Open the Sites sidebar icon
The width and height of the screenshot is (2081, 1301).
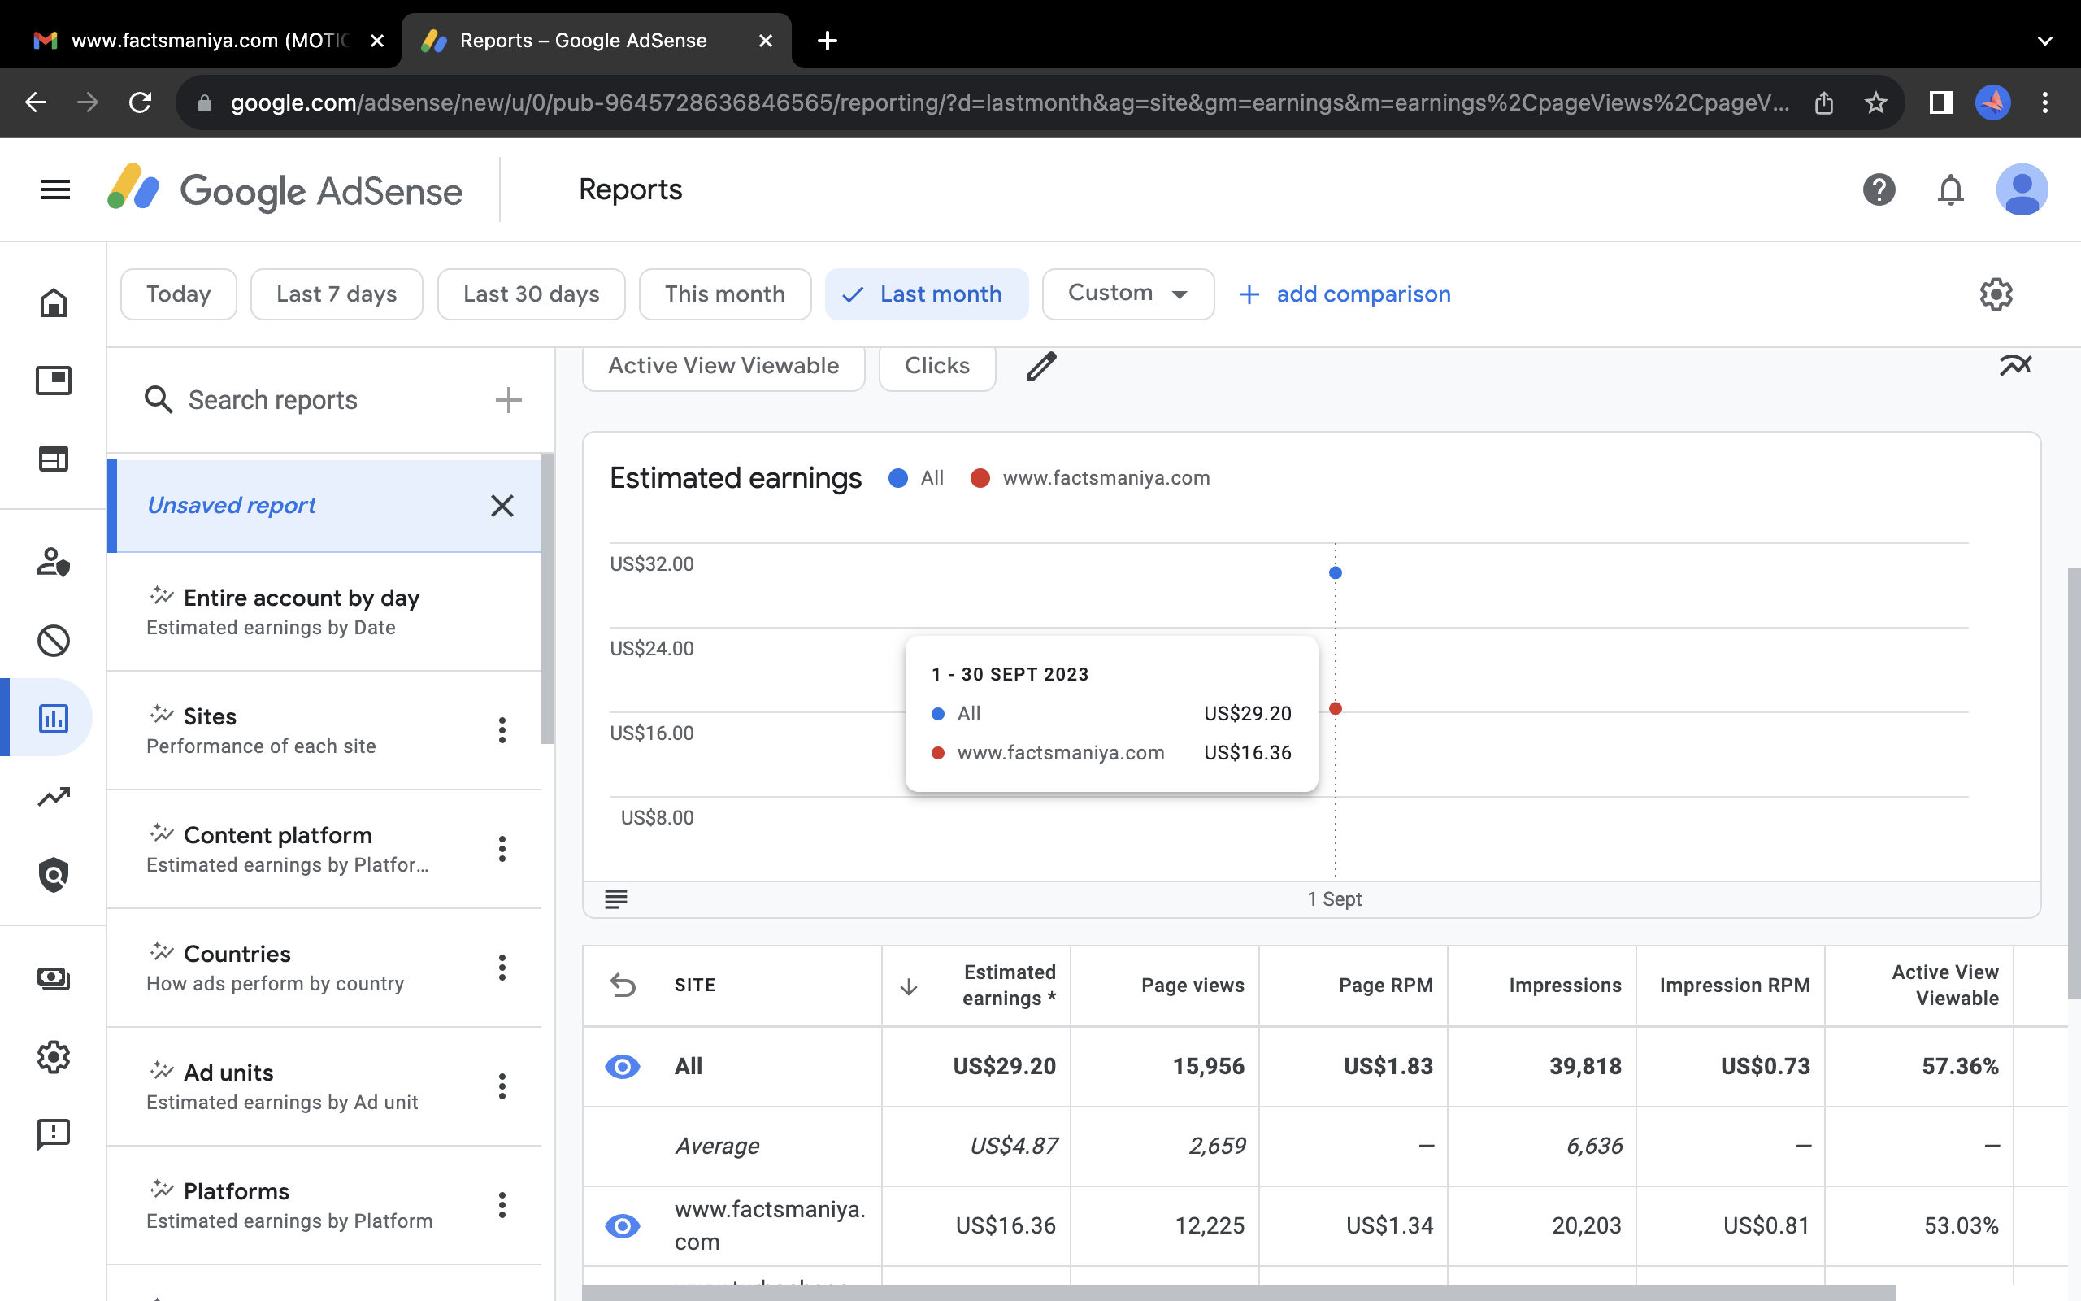(x=54, y=459)
